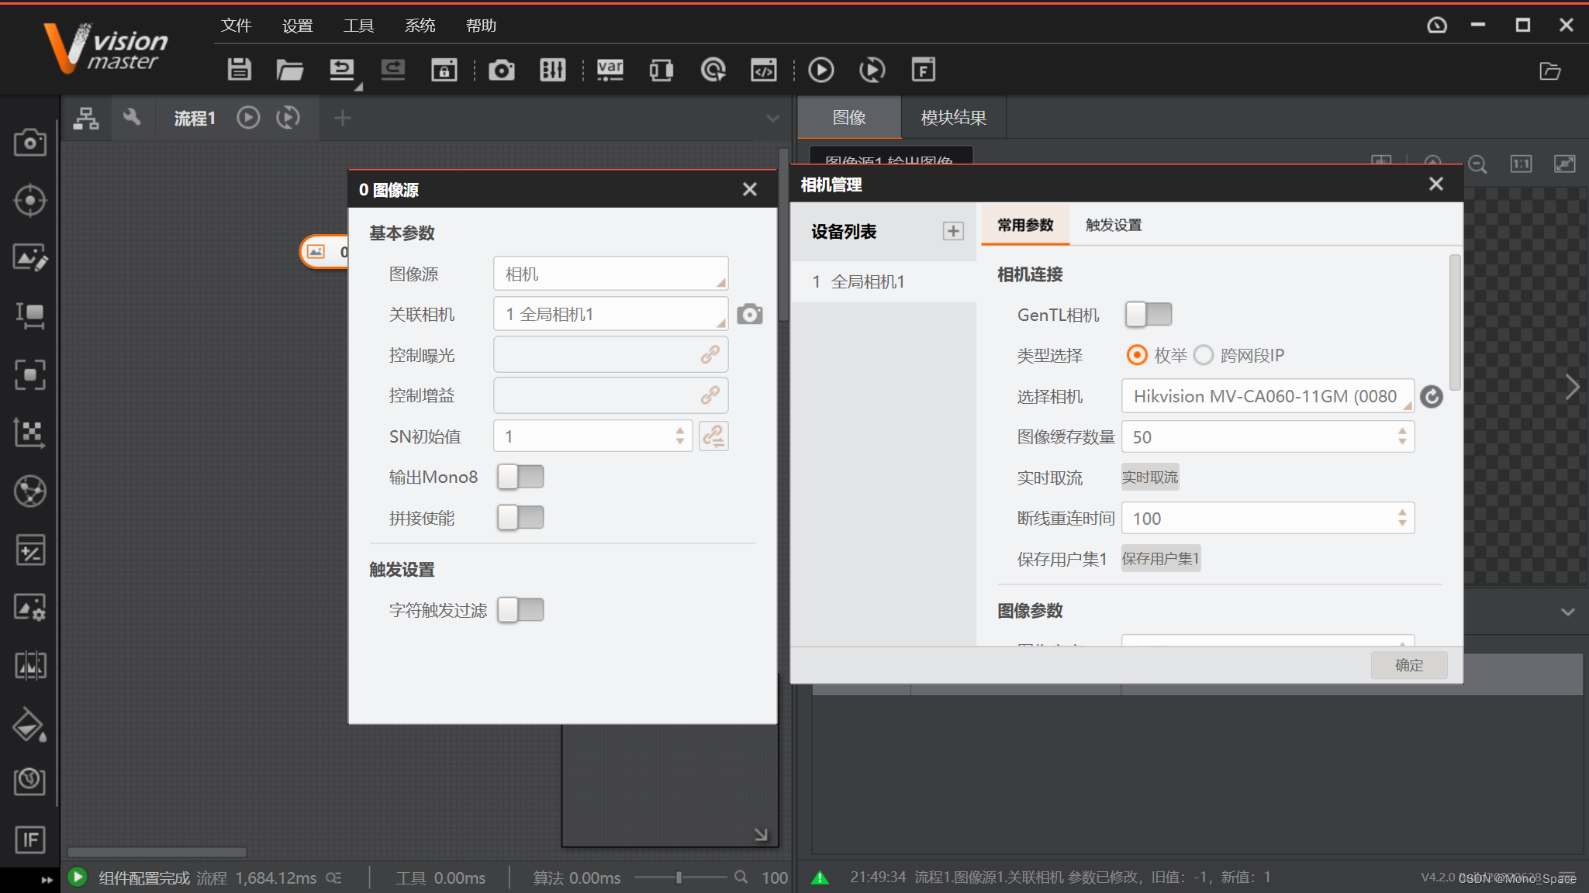Open the global variable (var) tool

coord(610,70)
